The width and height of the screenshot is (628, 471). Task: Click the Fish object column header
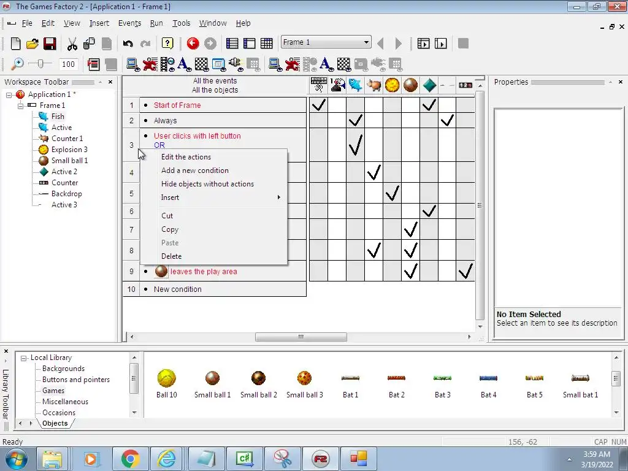click(355, 85)
